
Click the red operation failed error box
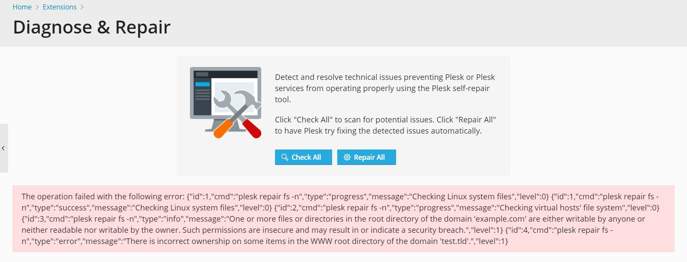[x=343, y=219]
